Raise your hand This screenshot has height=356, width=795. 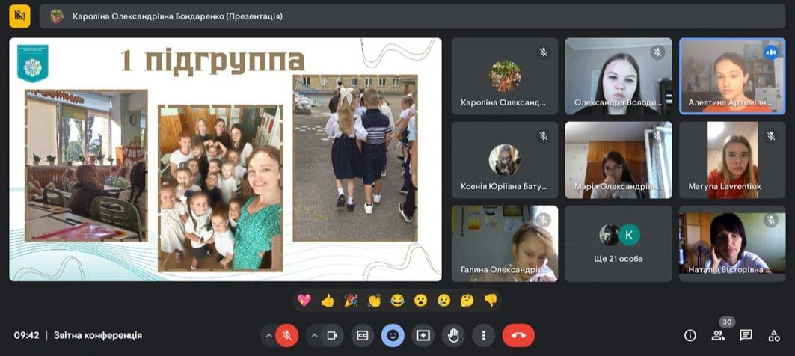pyautogui.click(x=453, y=335)
